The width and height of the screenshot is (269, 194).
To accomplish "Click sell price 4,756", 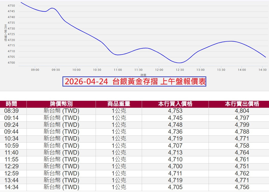I will 242,187.
